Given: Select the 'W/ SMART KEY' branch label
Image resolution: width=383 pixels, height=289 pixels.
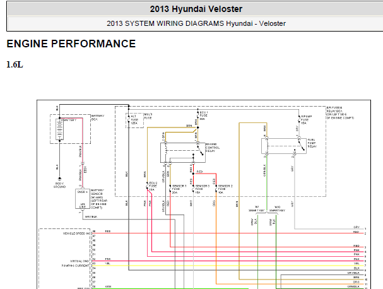Looking at the screenshot, I should pyautogui.click(x=256, y=209).
